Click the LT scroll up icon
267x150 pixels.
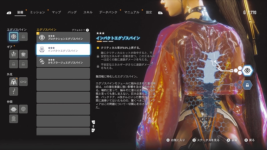pyautogui.click(x=93, y=122)
